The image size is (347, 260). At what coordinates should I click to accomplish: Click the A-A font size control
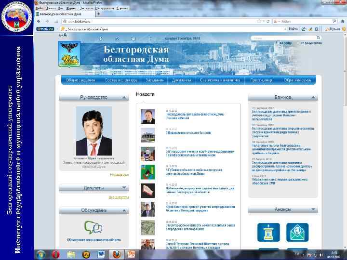tap(63, 35)
